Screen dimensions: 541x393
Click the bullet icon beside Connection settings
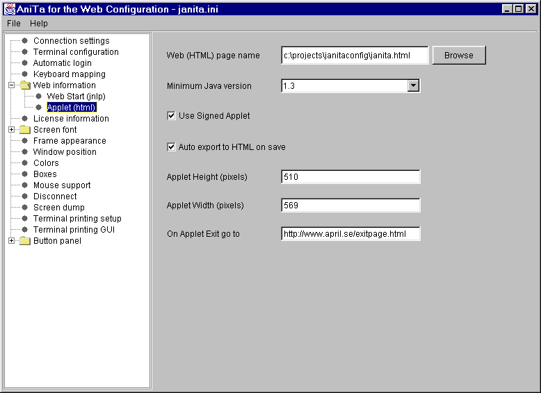[25, 41]
